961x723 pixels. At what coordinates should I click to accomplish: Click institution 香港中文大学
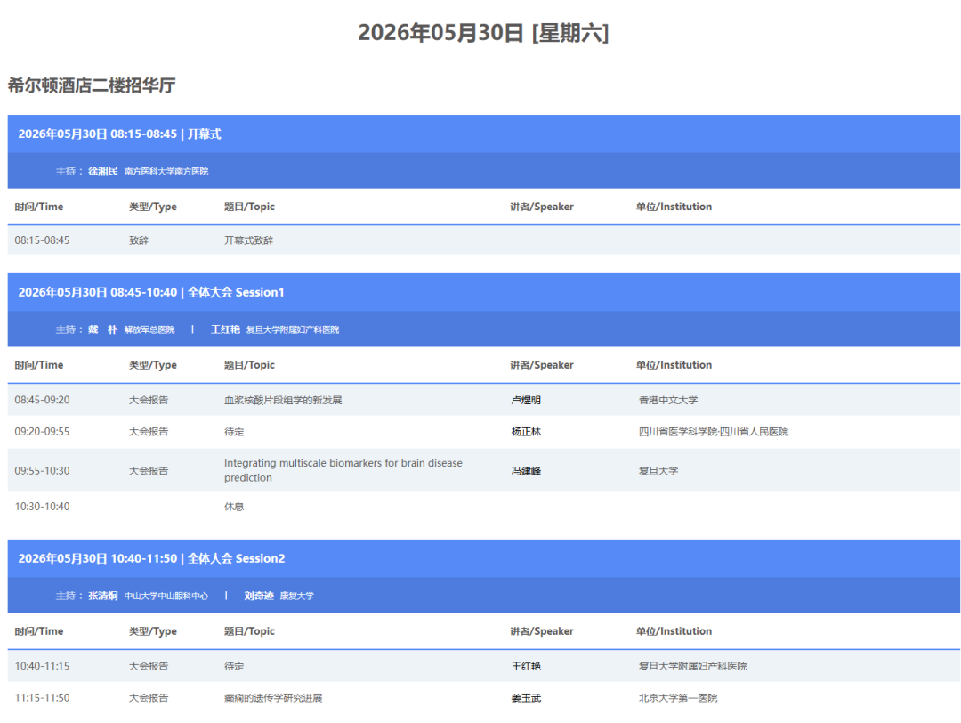(x=668, y=400)
